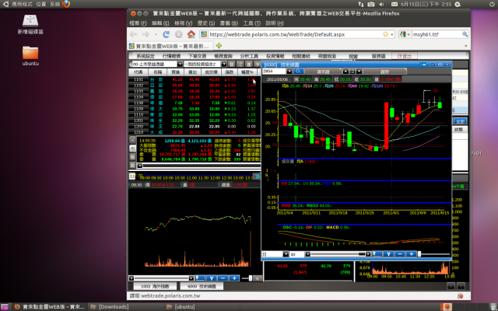
Task: Click the double-arrow expand icon above the intraday chart
Action: (257, 176)
